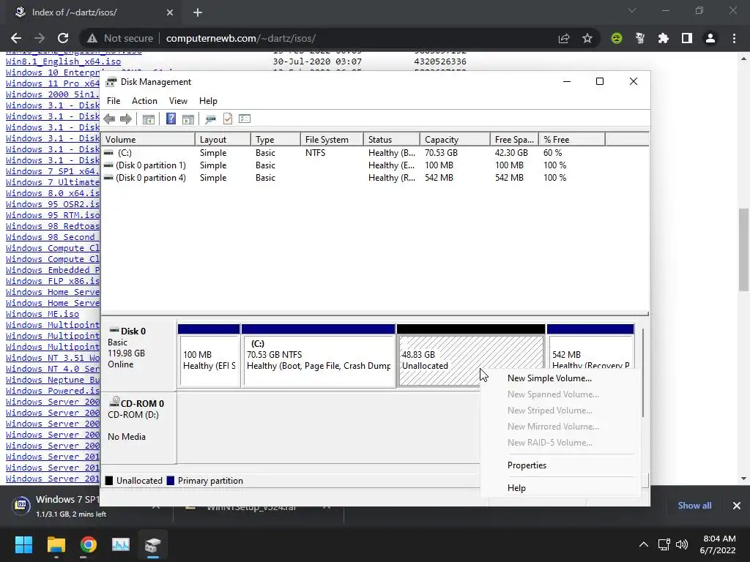The height and width of the screenshot is (562, 750).
Task: Toggle Chrome side panel icon
Action: (687, 38)
